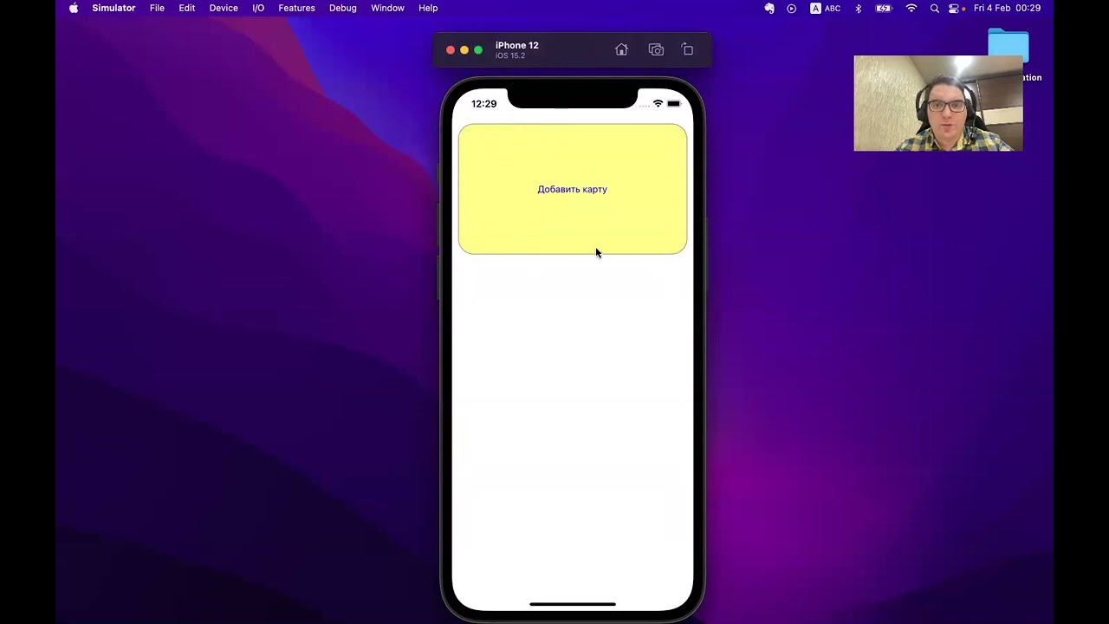This screenshot has width=1109, height=624.
Task: Open the Help menu
Action: [428, 8]
